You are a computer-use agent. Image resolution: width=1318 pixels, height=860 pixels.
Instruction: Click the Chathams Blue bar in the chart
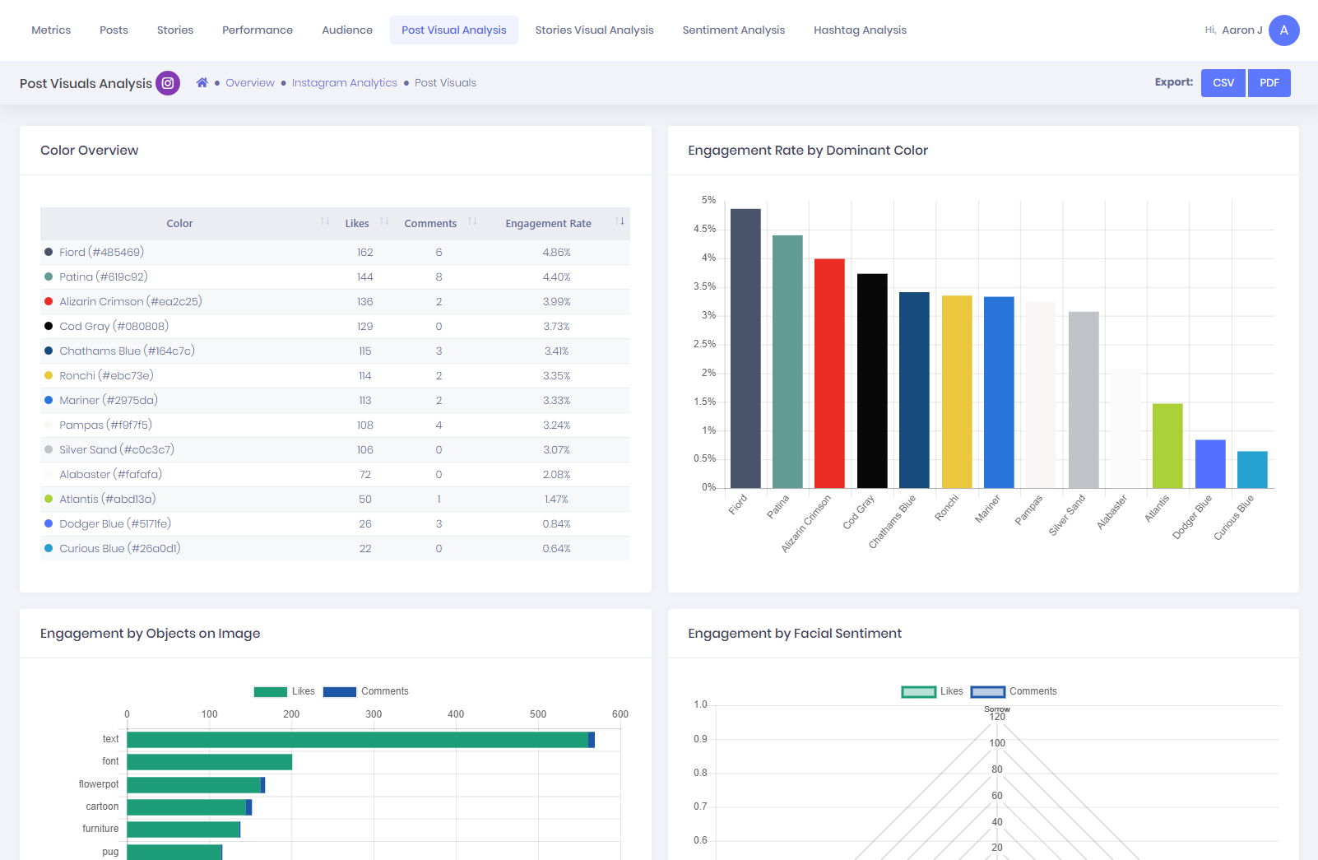coord(914,390)
